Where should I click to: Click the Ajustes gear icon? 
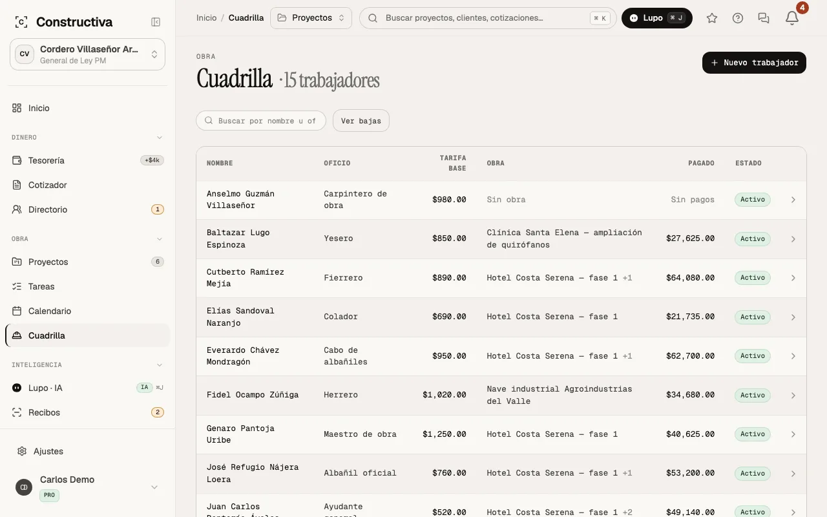(x=22, y=451)
